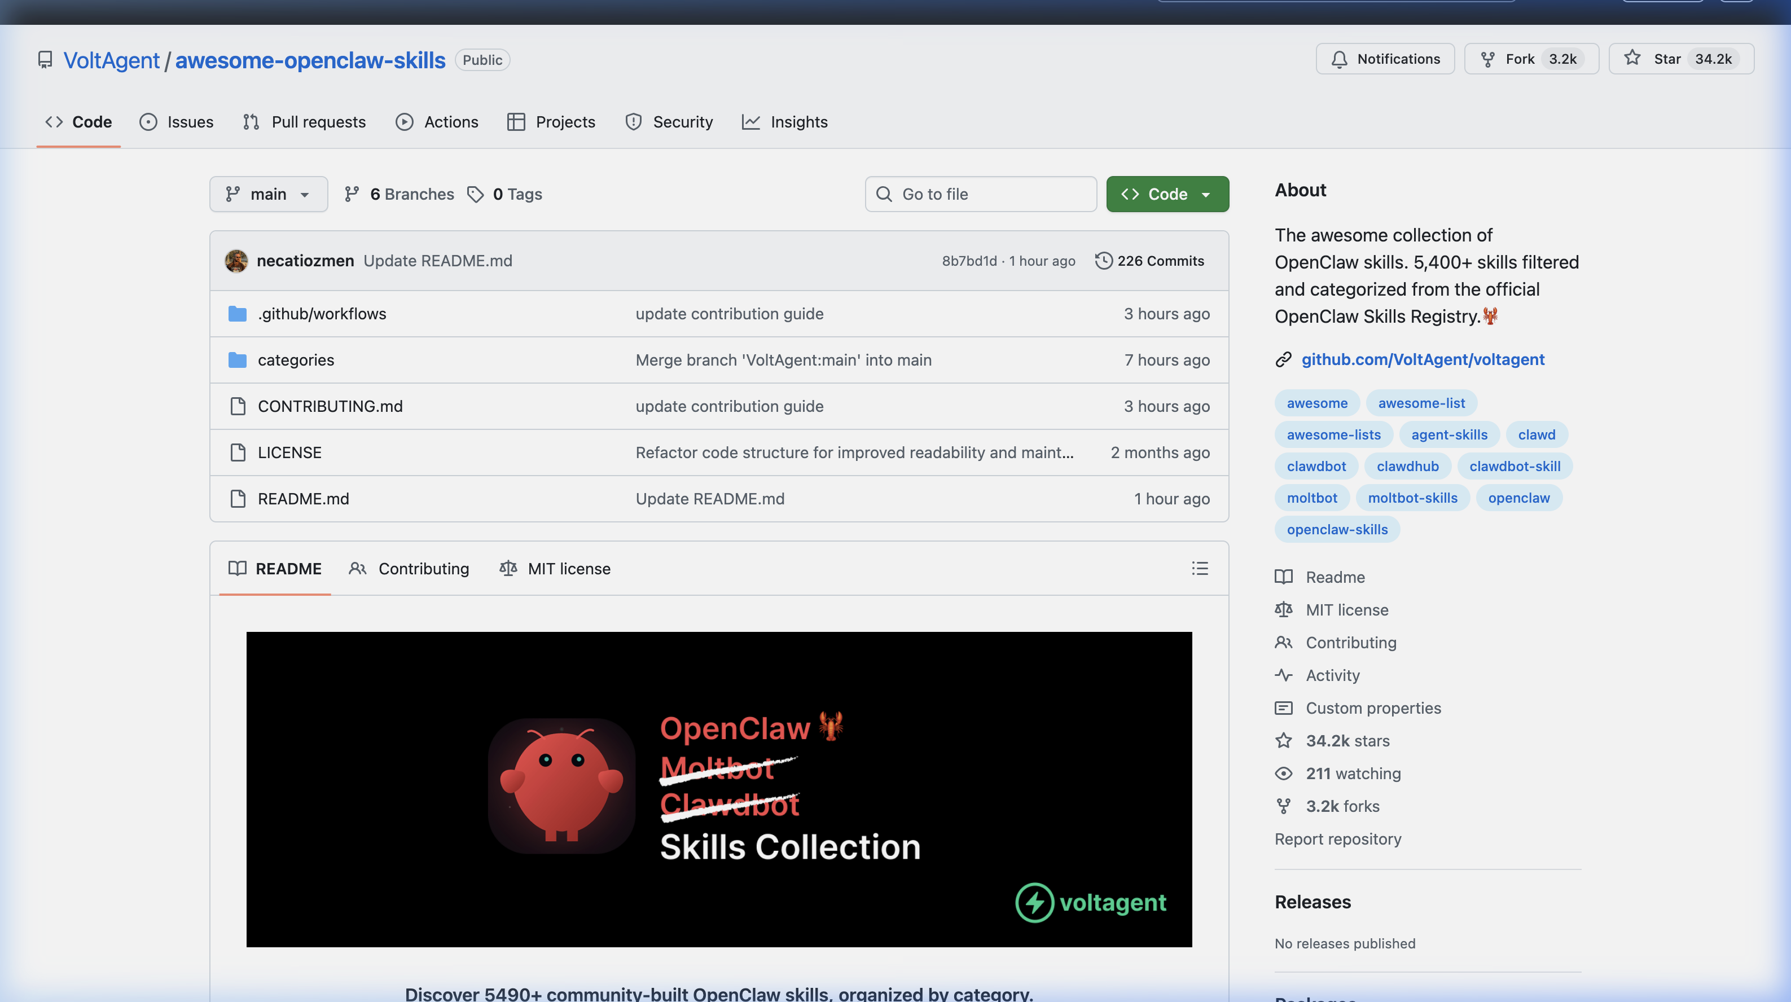Click the tag icon next to 0 Tags
Screen dimensions: 1791x1002
(x=476, y=194)
